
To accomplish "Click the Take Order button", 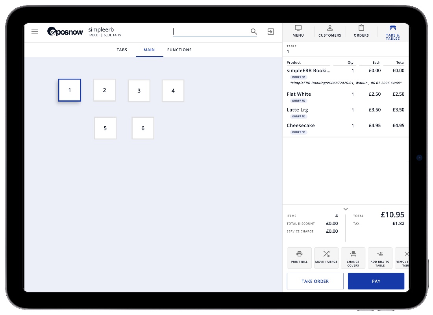I will click(315, 281).
